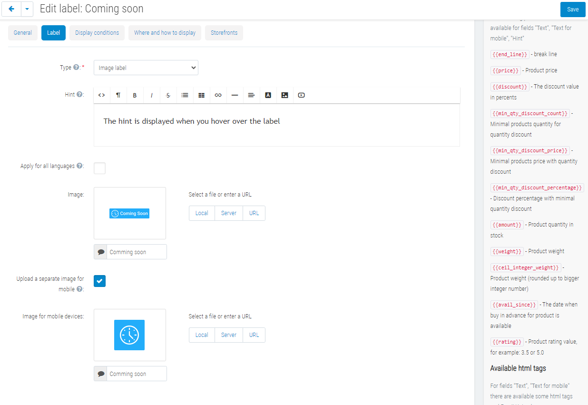
Task: Insert an image in hint editor
Action: [284, 95]
